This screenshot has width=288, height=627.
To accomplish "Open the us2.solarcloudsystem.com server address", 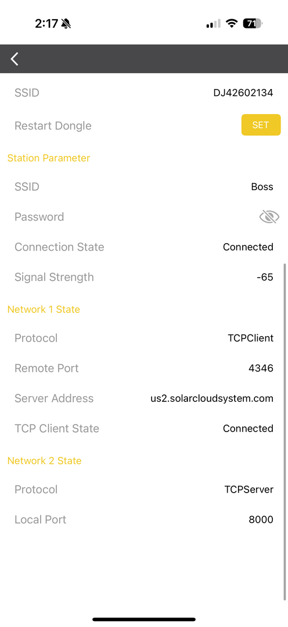I will [212, 398].
